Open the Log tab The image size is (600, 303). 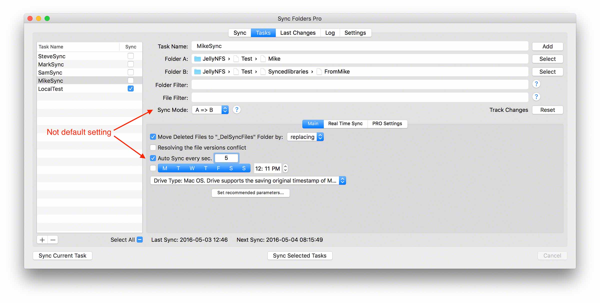pyautogui.click(x=330, y=33)
